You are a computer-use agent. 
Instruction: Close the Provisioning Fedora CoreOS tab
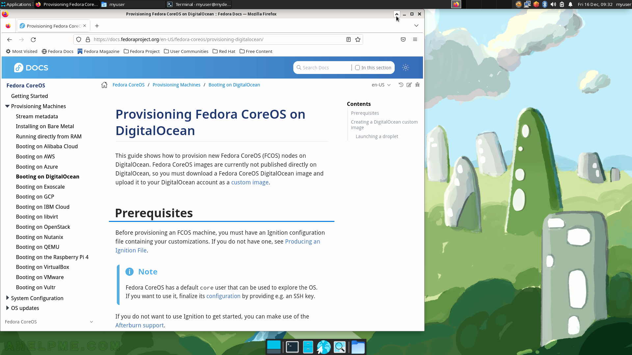click(x=85, y=26)
